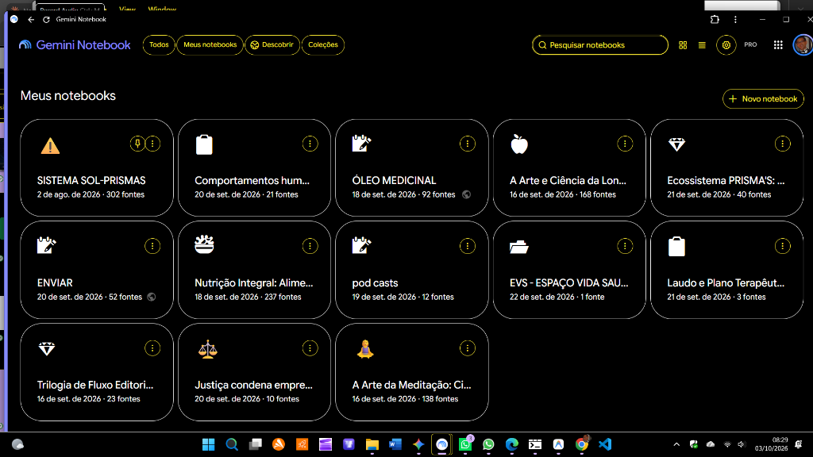
Task: Click the shared globe icon on ÓLEO MEDICINAL
Action: 467,195
